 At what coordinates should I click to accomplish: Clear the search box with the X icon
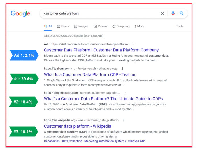162,13
